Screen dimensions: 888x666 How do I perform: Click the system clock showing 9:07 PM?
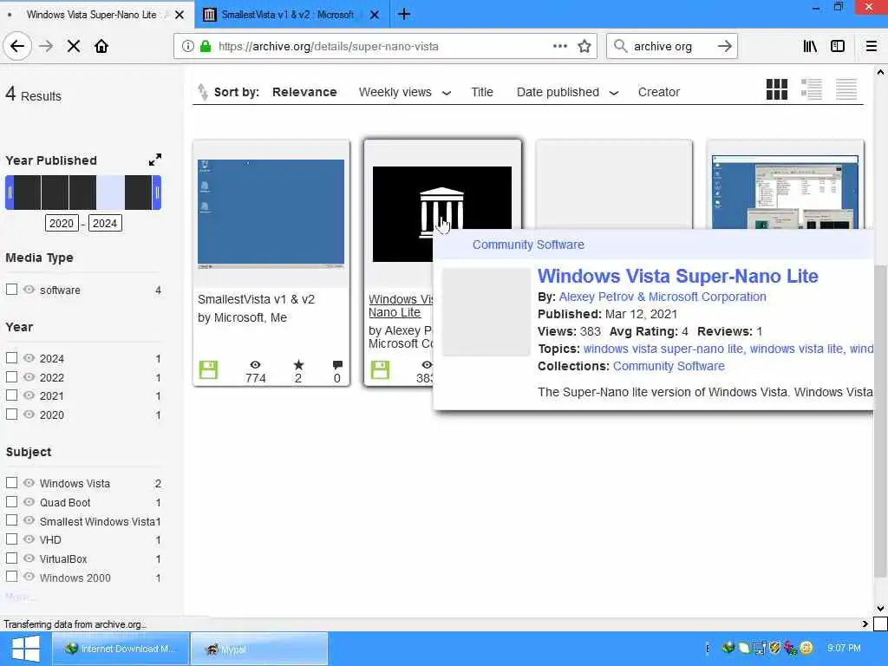click(844, 648)
